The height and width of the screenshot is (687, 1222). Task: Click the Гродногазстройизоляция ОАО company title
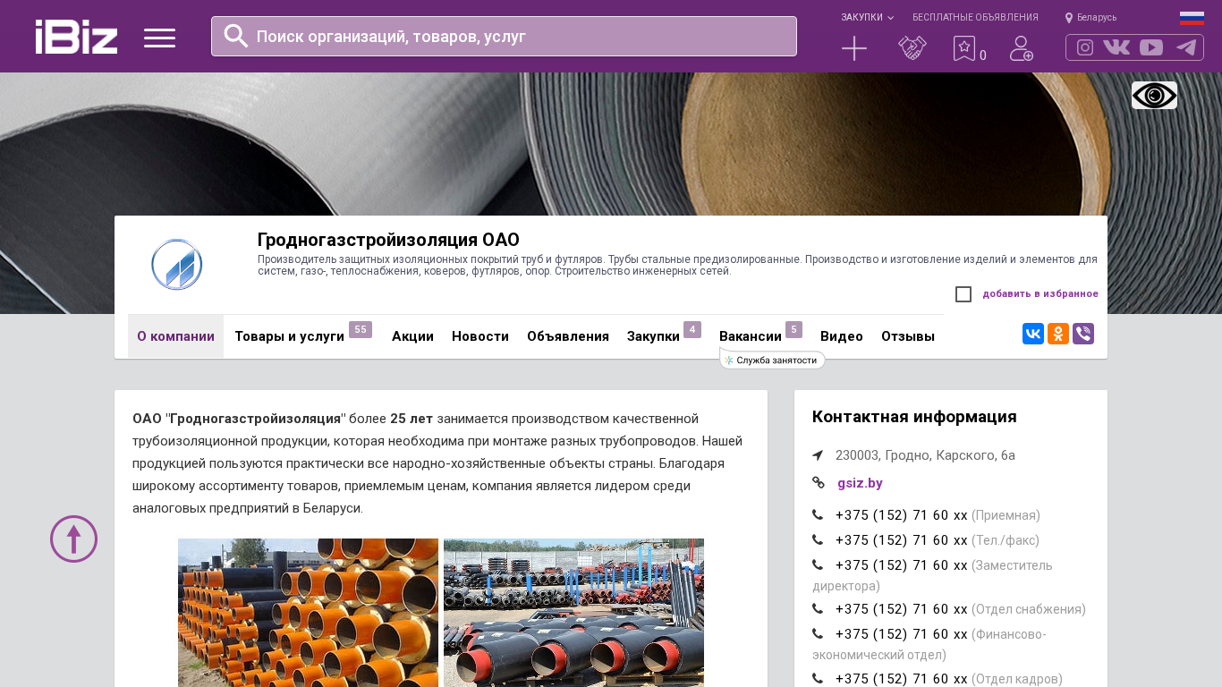point(388,240)
